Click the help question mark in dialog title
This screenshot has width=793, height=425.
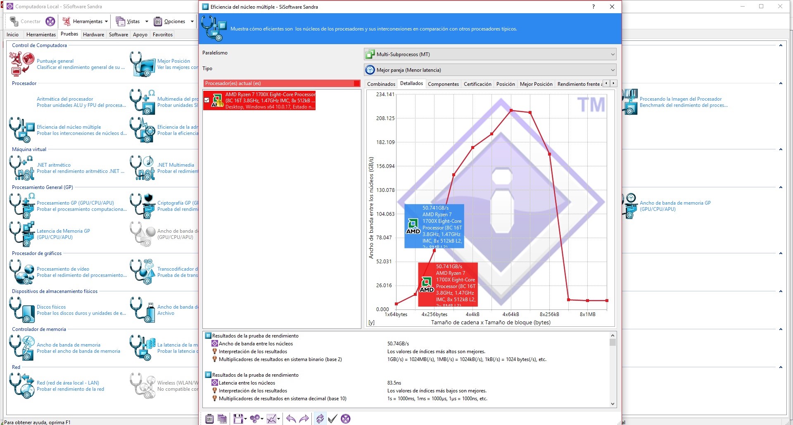(594, 7)
